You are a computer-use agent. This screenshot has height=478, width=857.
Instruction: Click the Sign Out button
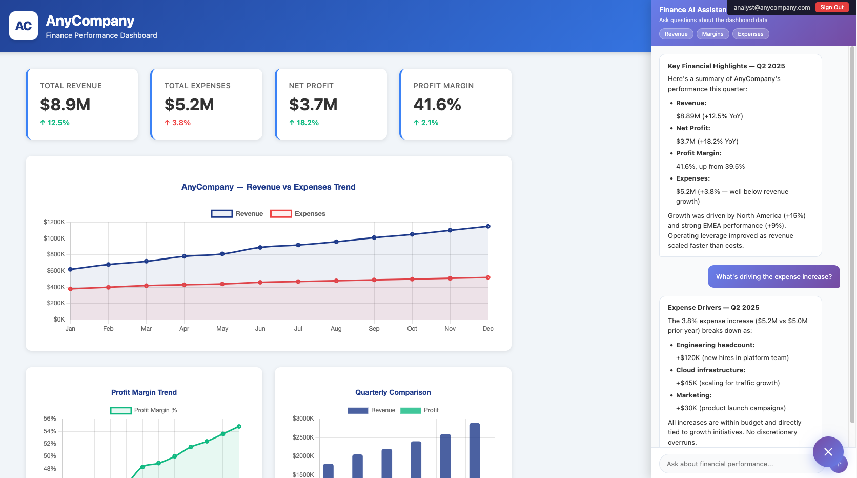pos(832,7)
